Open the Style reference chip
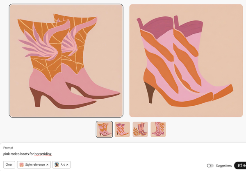Image resolution: width=246 pixels, height=171 pixels. [34, 165]
